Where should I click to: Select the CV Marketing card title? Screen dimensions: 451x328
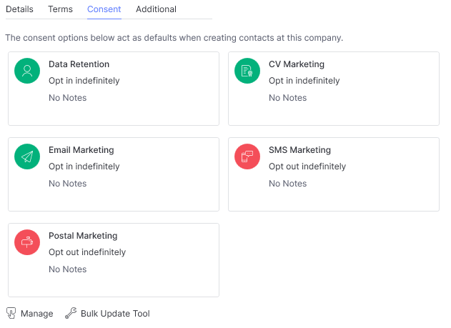(296, 64)
